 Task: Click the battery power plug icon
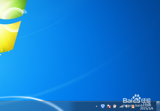point(115,106)
